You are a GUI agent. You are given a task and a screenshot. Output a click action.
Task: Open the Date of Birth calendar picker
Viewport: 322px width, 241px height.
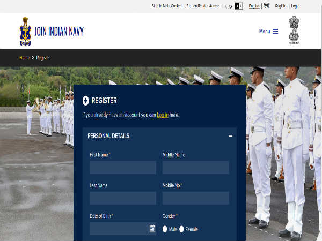point(152,229)
